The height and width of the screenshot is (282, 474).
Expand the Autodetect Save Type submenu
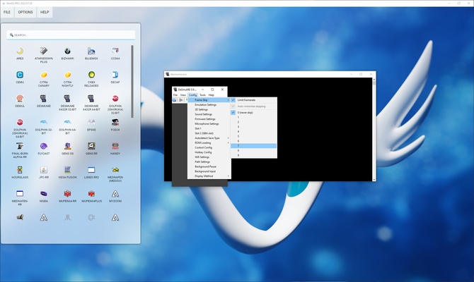point(209,138)
